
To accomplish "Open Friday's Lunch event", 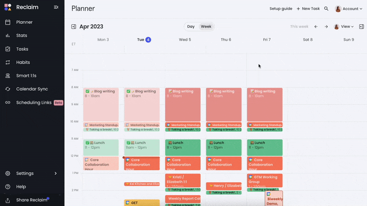I will (265, 147).
